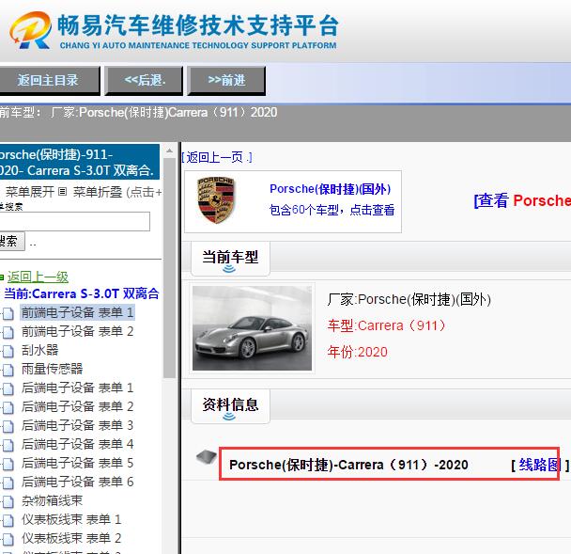Click document icon beside 仪表板线束 表单 1
The height and width of the screenshot is (554, 571).
[8, 521]
